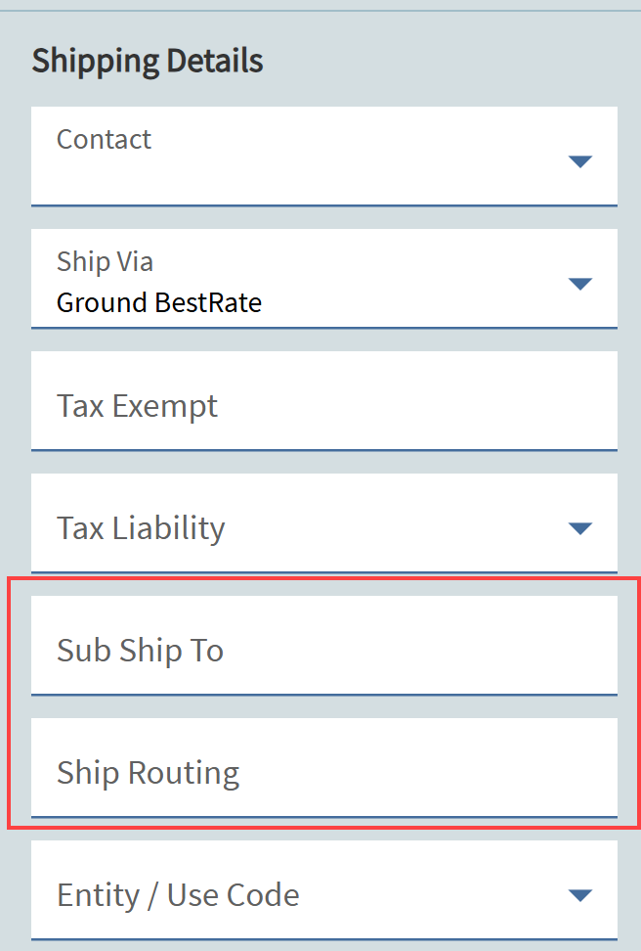Click the Shipping Details heading
The width and height of the screenshot is (641, 951).
click(148, 61)
